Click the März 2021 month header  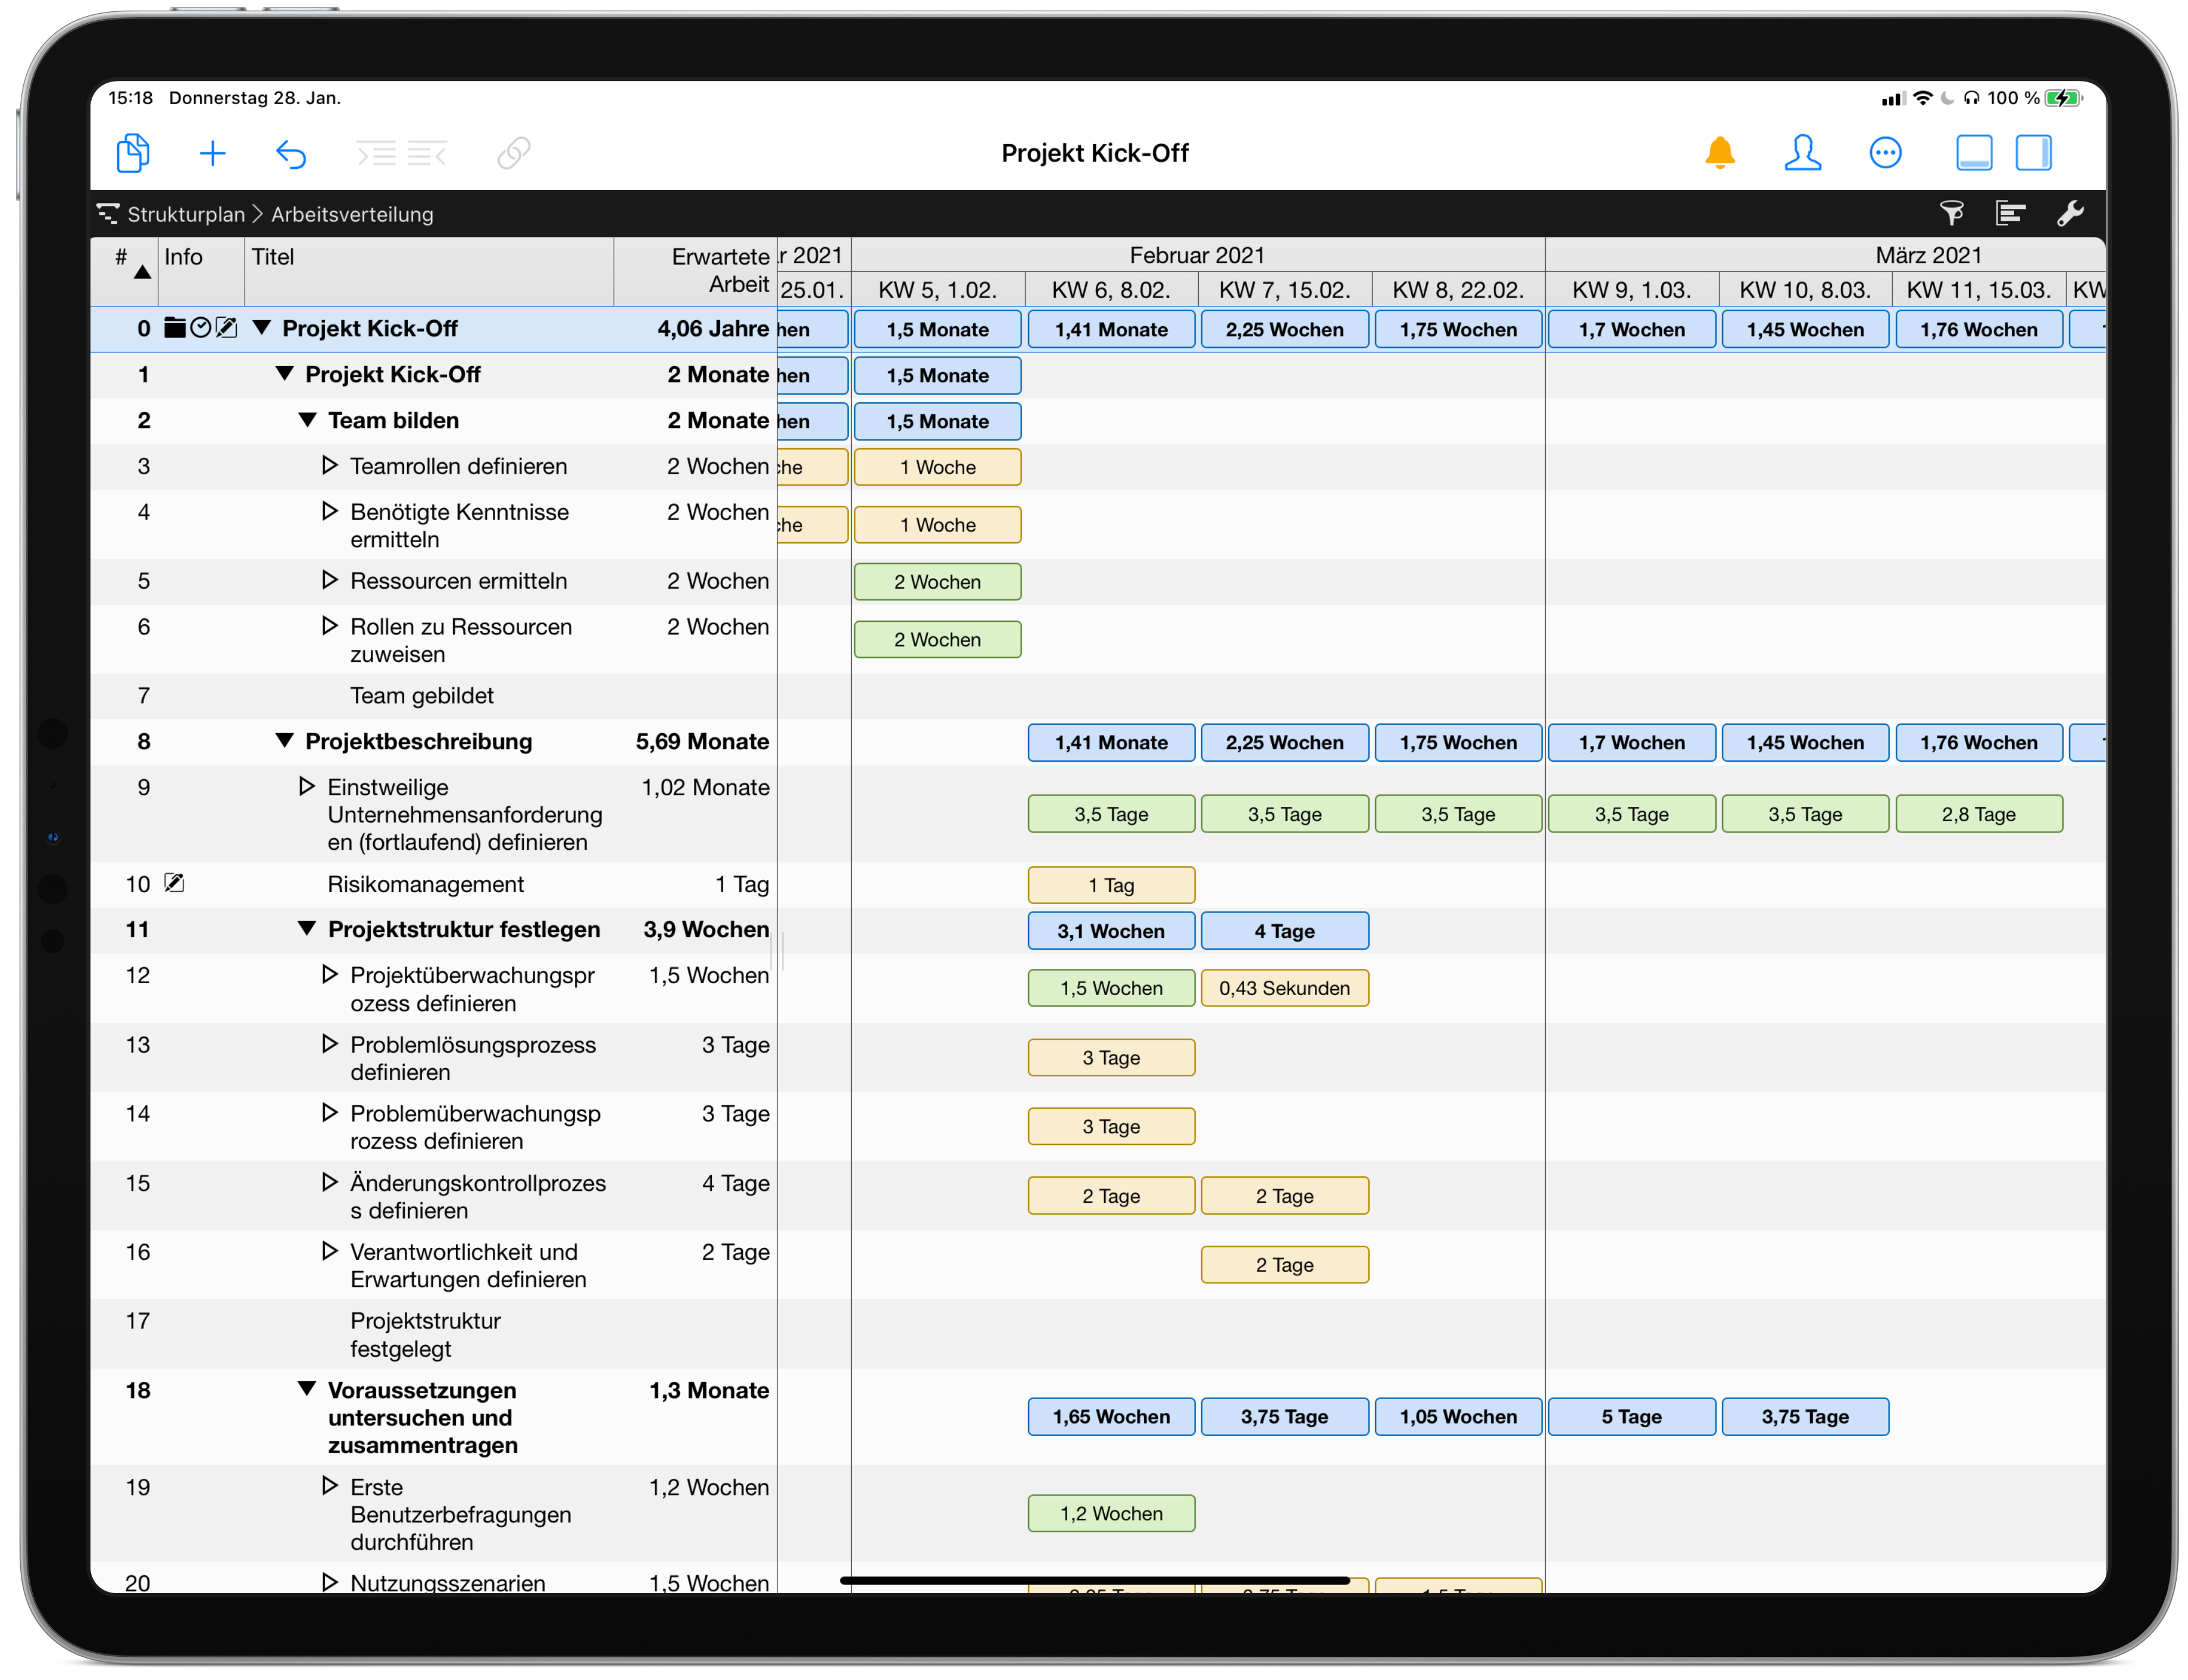[1928, 255]
